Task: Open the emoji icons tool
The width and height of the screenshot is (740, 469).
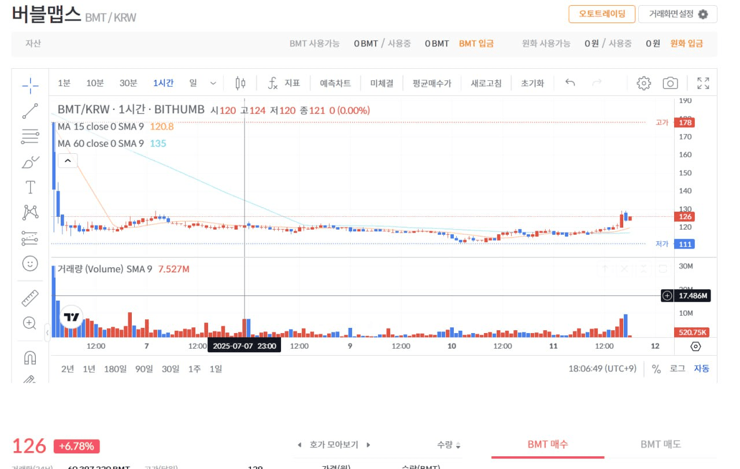Action: coord(30,264)
